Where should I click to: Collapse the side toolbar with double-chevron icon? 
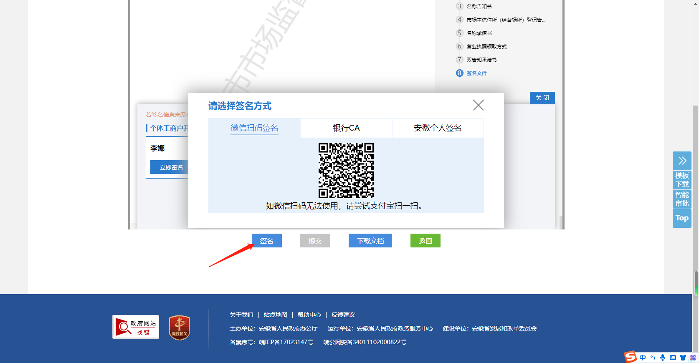682,161
